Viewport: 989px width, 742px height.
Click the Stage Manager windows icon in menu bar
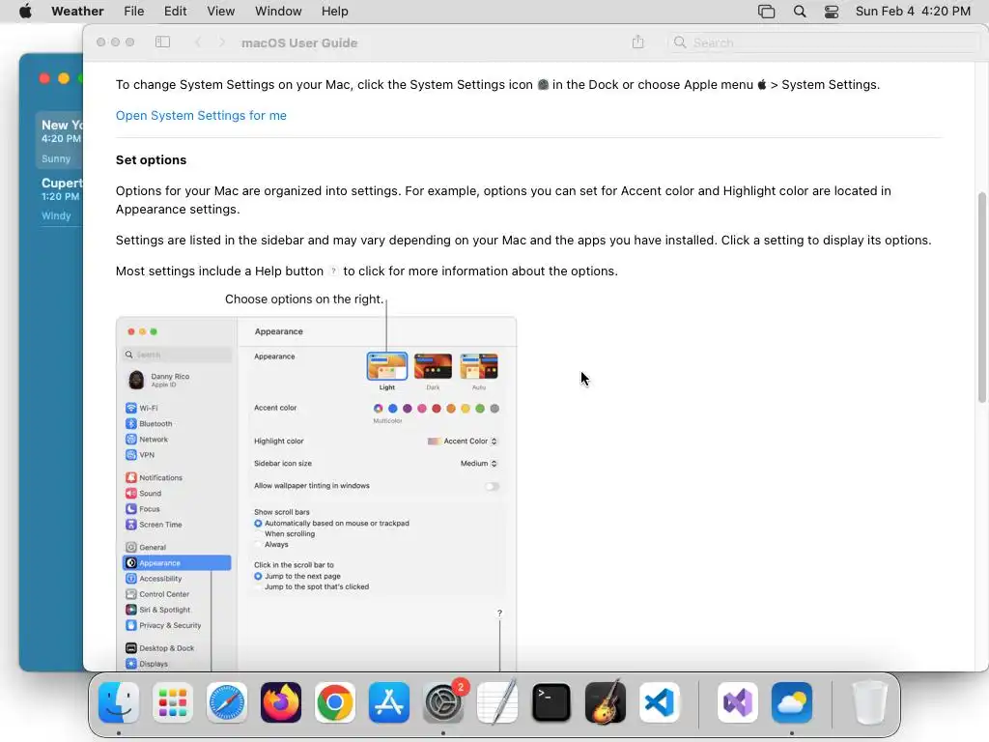[766, 12]
